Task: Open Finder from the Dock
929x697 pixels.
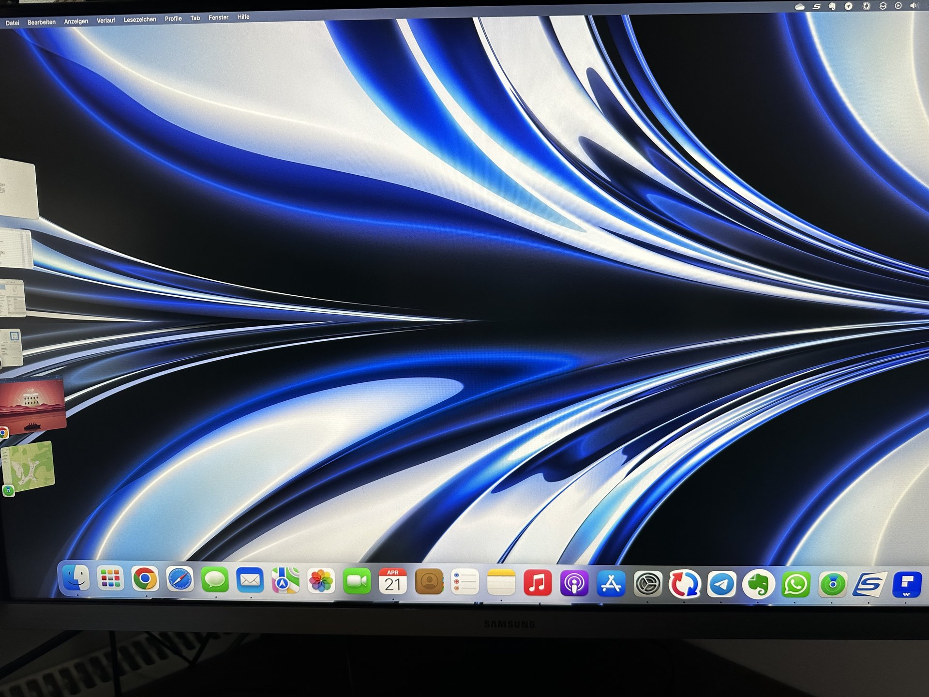Action: tap(76, 577)
